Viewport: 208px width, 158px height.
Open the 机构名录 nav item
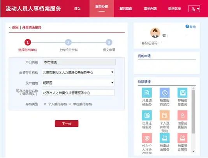pyautogui.click(x=175, y=9)
